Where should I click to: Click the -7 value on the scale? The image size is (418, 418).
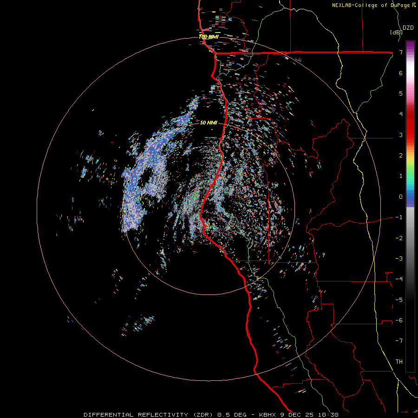tap(399, 341)
